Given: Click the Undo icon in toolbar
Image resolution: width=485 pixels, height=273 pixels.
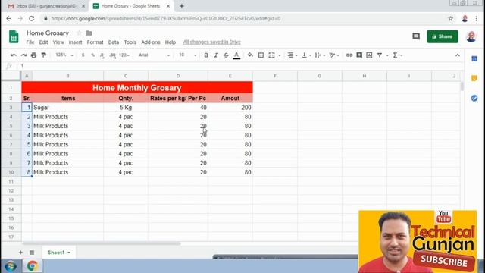Looking at the screenshot, I should point(14,55).
